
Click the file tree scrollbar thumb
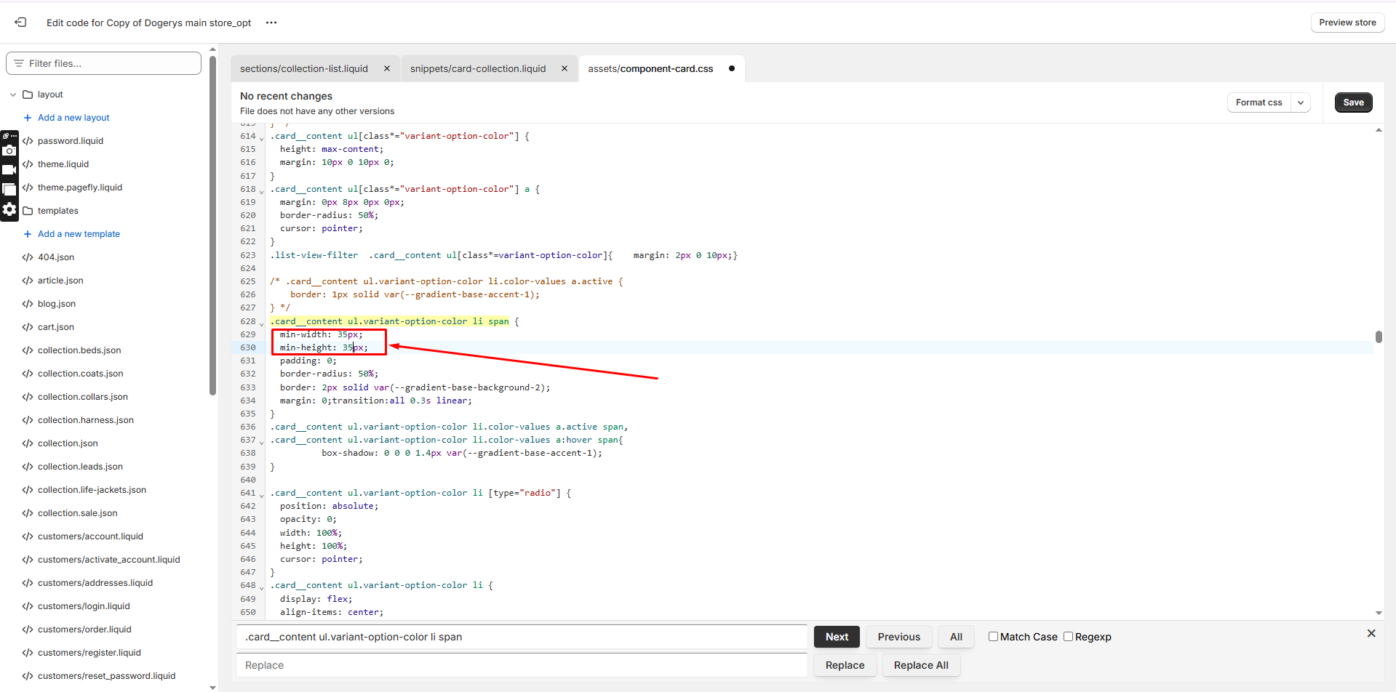click(x=212, y=225)
